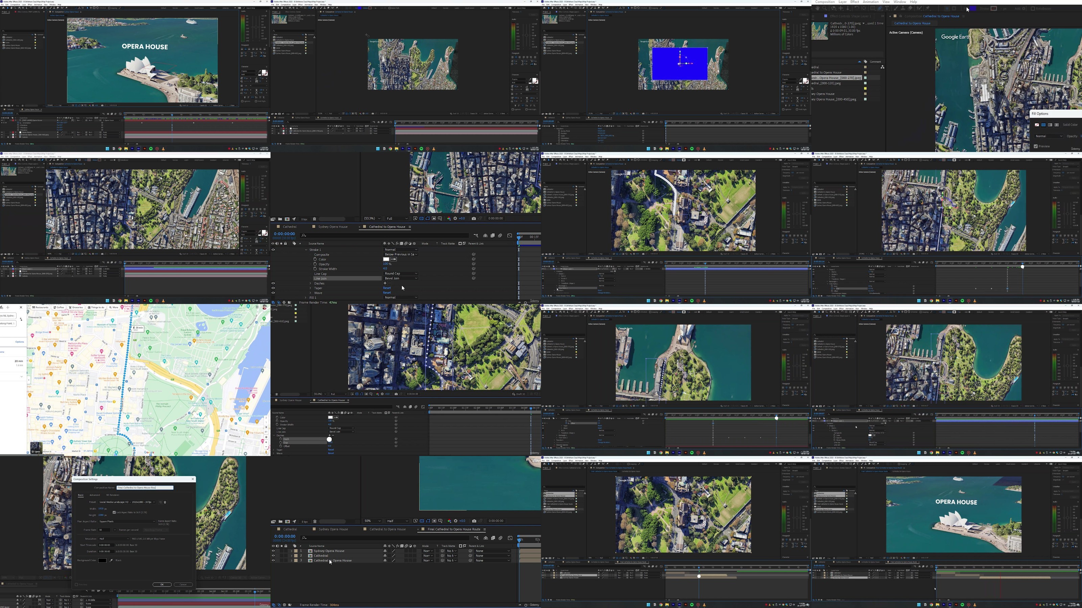This screenshot has height=608, width=1082.
Task: Click eyedropper beside Background Color swatch
Action: click(x=111, y=560)
